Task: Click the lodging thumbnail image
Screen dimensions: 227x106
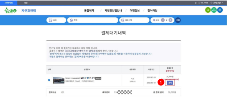Action: pos(59,80)
